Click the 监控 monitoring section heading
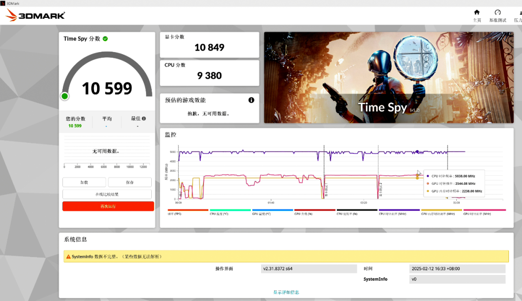 click(171, 135)
